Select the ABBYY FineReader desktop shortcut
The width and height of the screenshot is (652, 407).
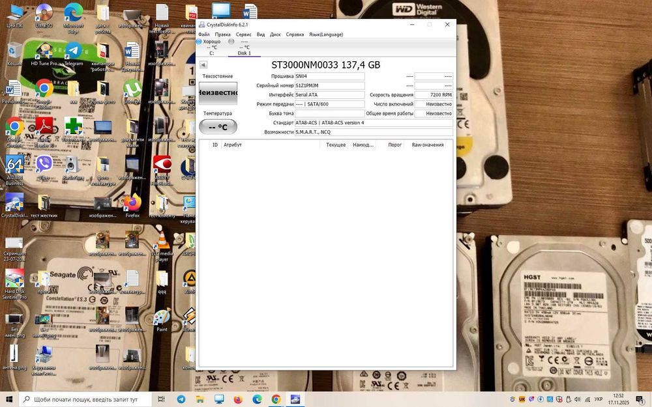[162, 171]
